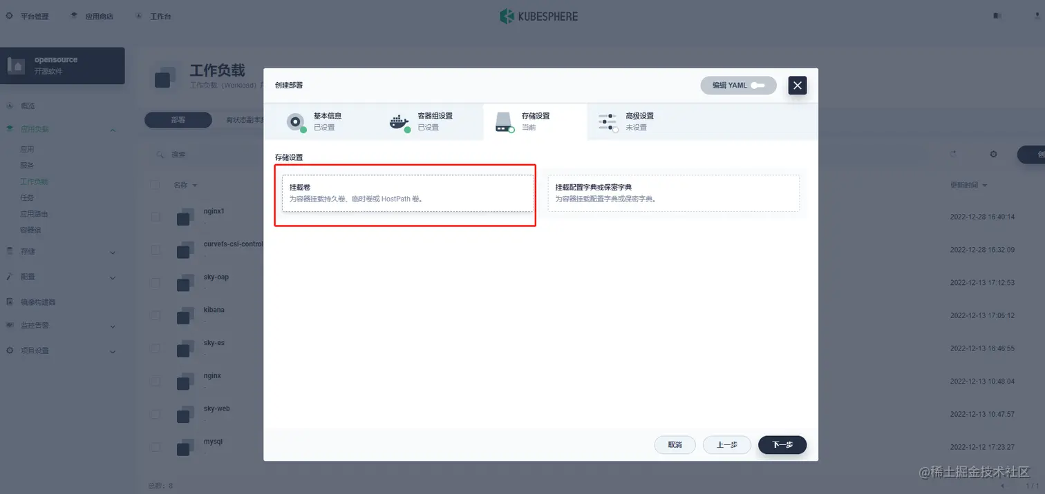The height and width of the screenshot is (494, 1045).
Task: Click the 下一步 button
Action: click(x=782, y=445)
